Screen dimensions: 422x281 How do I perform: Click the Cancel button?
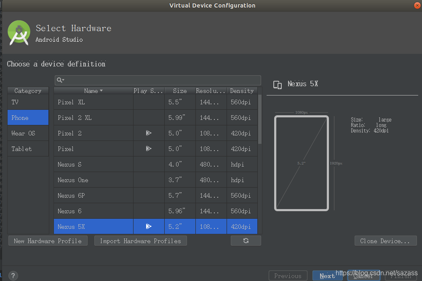point(363,276)
